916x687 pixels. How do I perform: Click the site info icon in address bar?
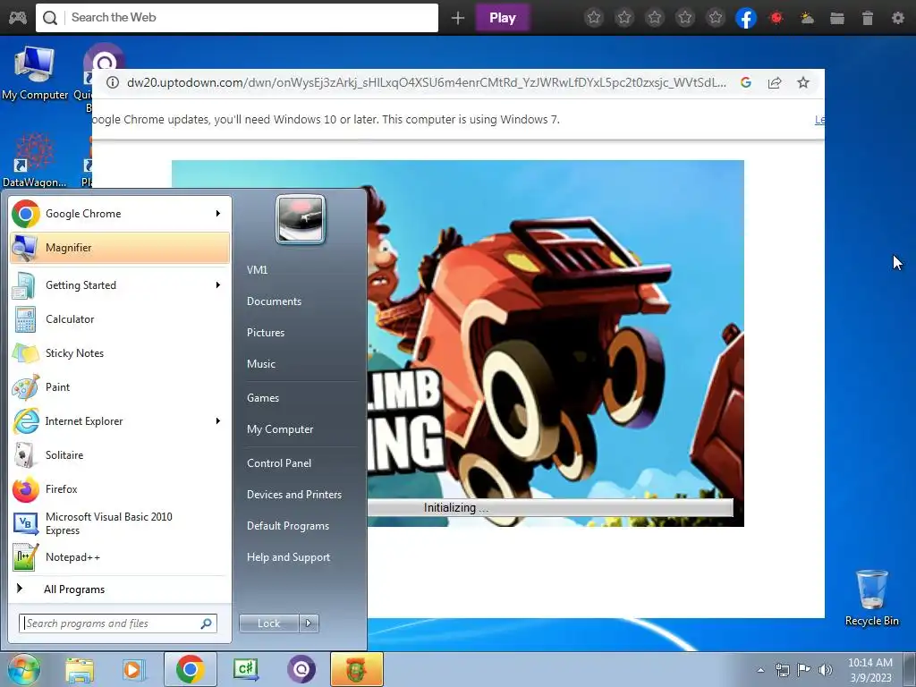113,83
